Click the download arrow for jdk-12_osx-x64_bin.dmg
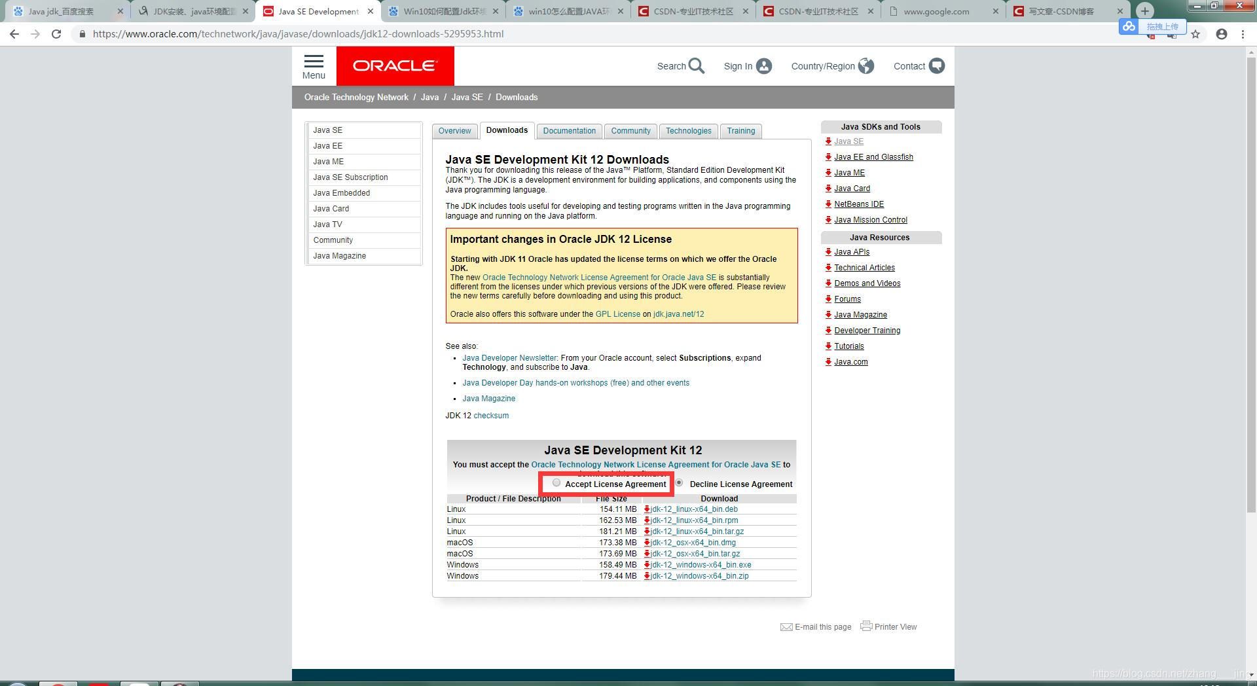Screen dimensions: 1257x686 tap(647, 543)
